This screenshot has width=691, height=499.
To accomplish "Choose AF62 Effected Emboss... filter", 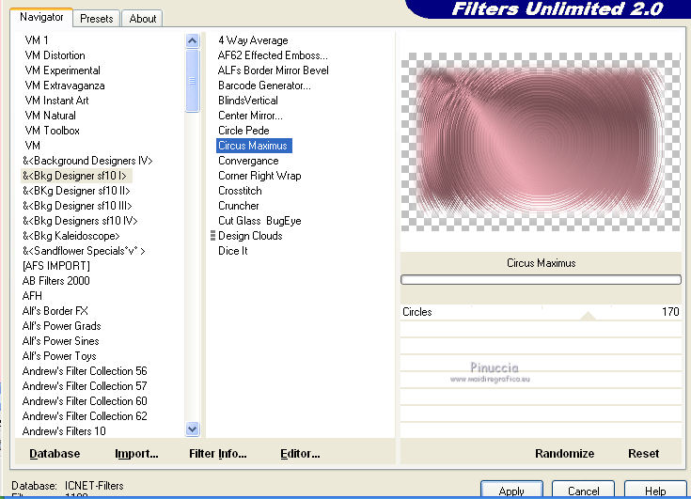I will tap(273, 55).
